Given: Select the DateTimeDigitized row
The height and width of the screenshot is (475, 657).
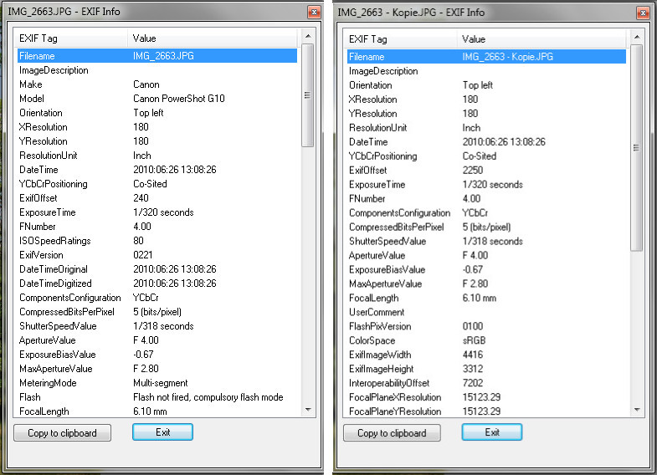Looking at the screenshot, I should (157, 283).
